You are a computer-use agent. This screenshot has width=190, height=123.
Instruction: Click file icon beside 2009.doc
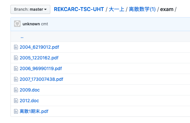point(16,90)
